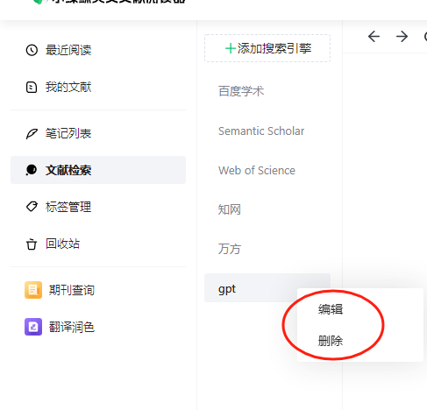Open the 知网 search engine

[x=267, y=209]
